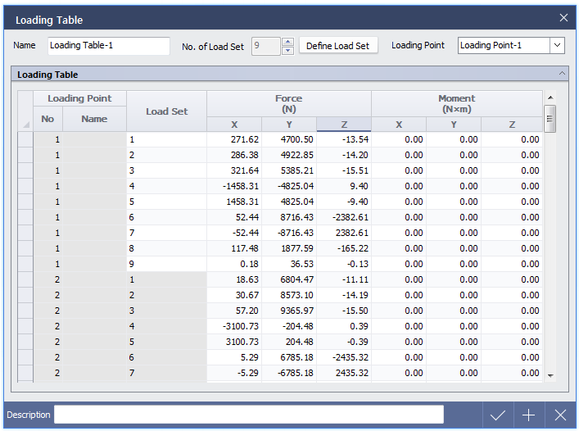Click the plus add icon

pyautogui.click(x=529, y=415)
